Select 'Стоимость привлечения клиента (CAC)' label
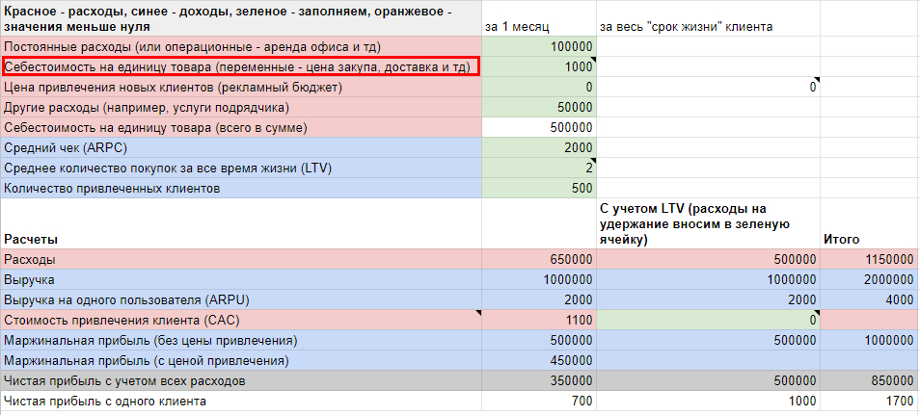 pos(241,320)
